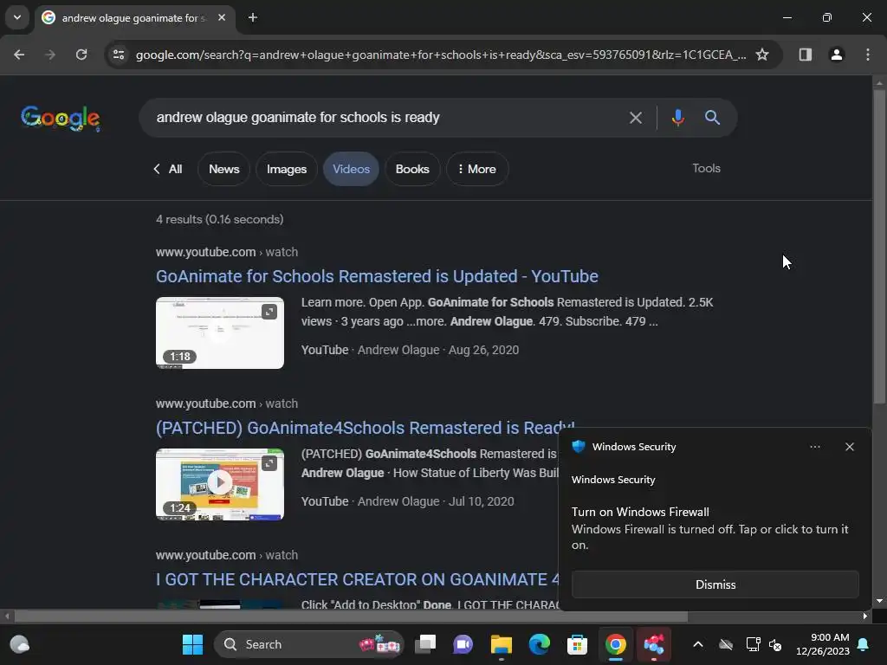Open Microsoft Teams chat from taskbar
The width and height of the screenshot is (887, 665).
point(463,644)
